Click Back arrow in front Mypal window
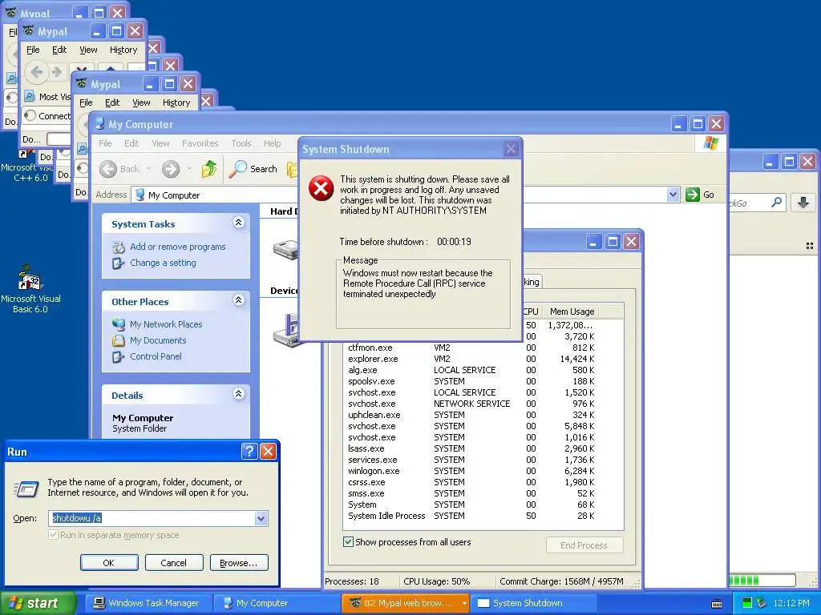The image size is (821, 615). [37, 71]
